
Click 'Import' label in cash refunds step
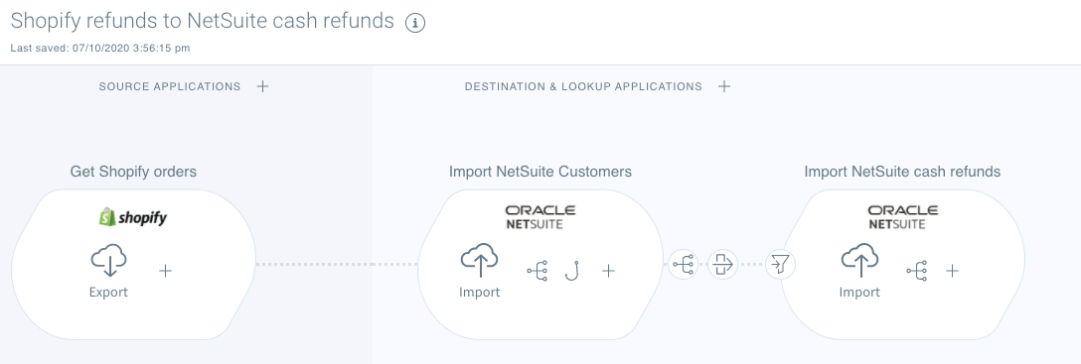pyautogui.click(x=859, y=293)
